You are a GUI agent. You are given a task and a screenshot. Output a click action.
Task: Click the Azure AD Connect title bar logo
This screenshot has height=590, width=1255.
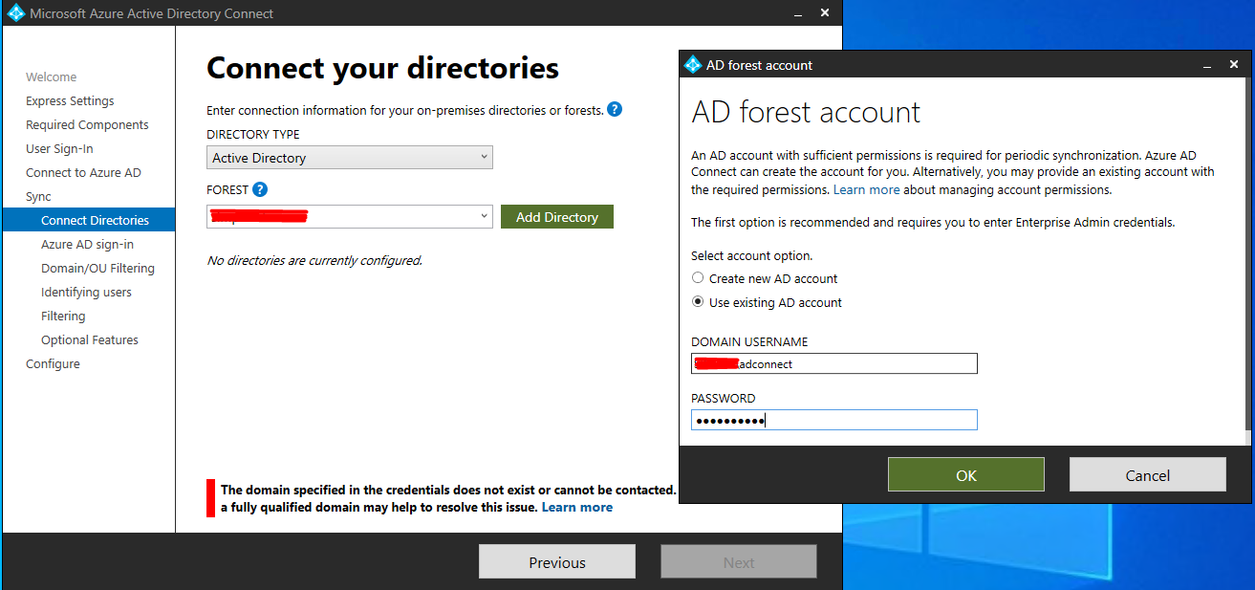click(x=15, y=13)
